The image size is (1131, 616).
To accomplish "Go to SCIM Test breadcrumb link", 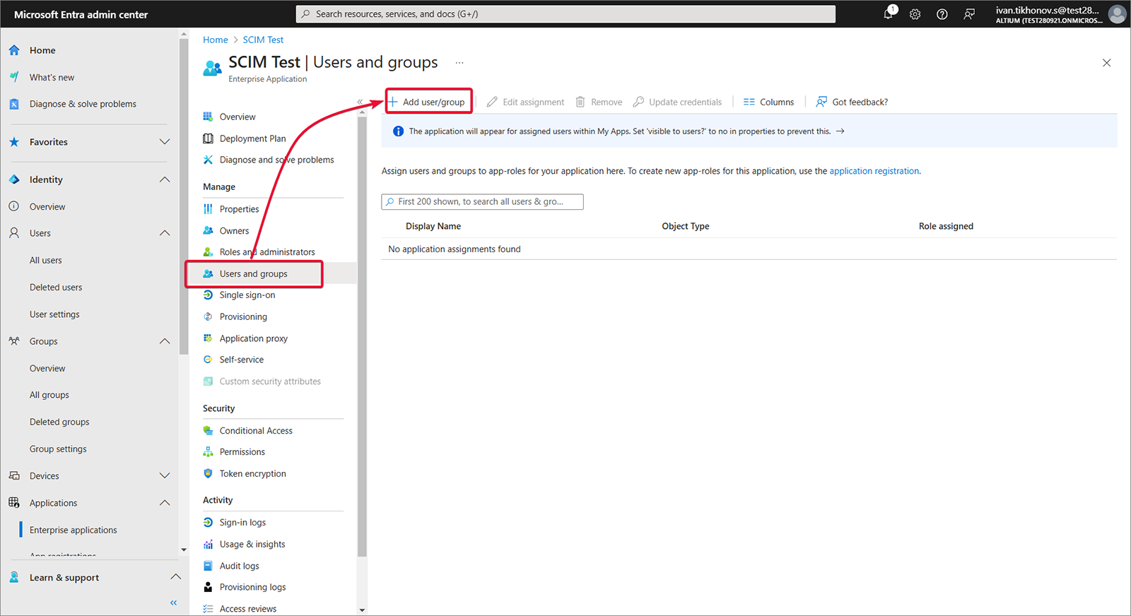I will tap(263, 40).
